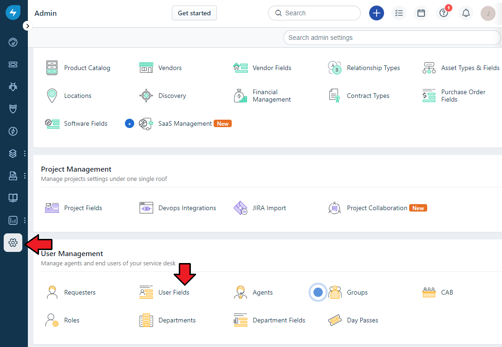Click the pulsing blue hint dot near Groups

pyautogui.click(x=318, y=292)
